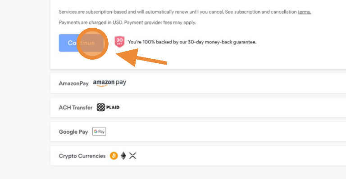
Task: Click the Google Pay text label
Action: 73,132
